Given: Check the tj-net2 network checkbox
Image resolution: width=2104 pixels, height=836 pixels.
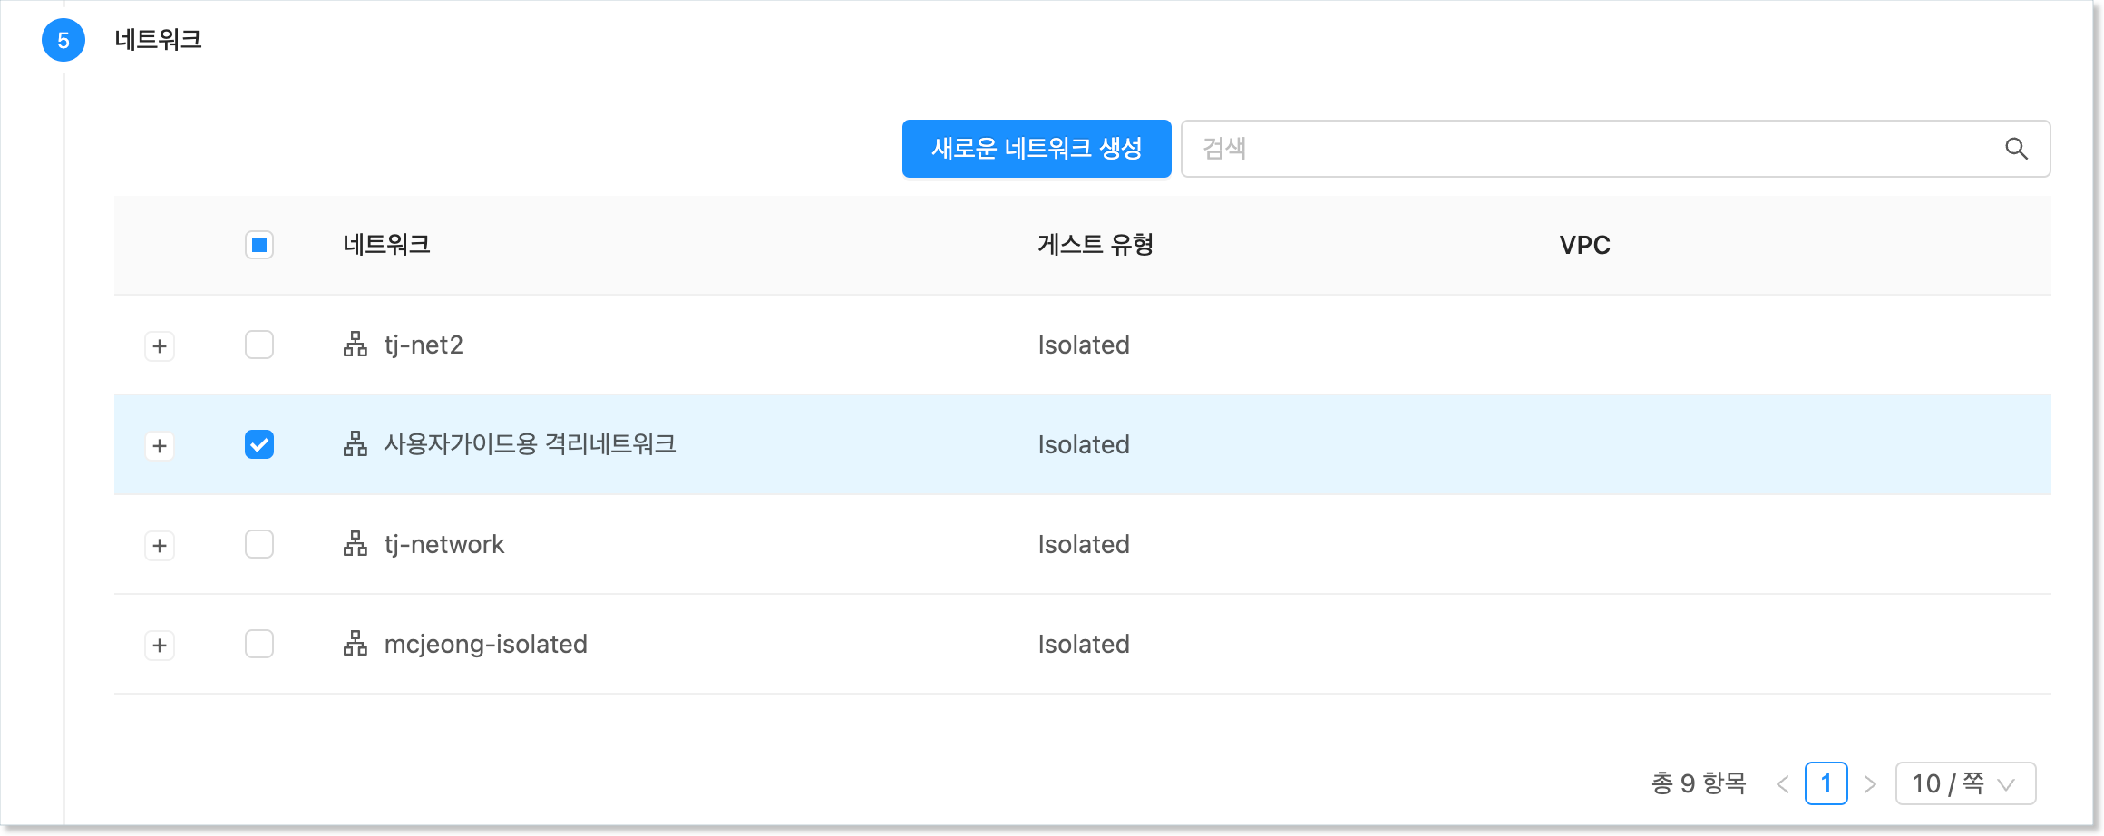Looking at the screenshot, I should [x=259, y=345].
